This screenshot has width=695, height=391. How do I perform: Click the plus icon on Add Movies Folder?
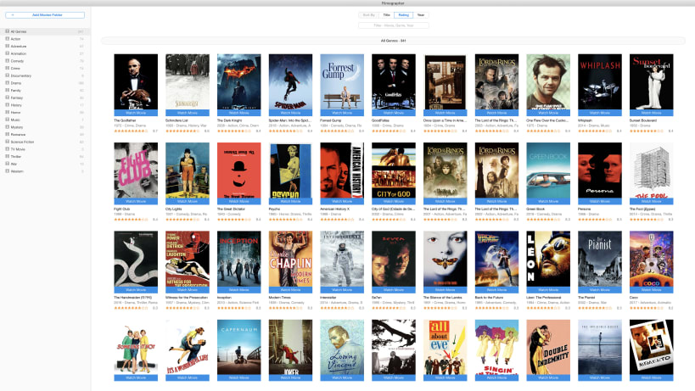point(13,15)
